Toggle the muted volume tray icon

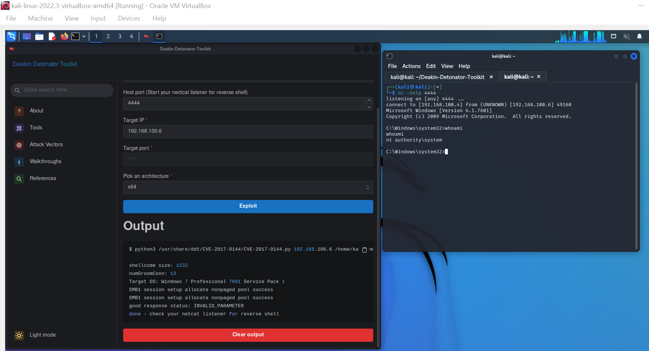[627, 36]
